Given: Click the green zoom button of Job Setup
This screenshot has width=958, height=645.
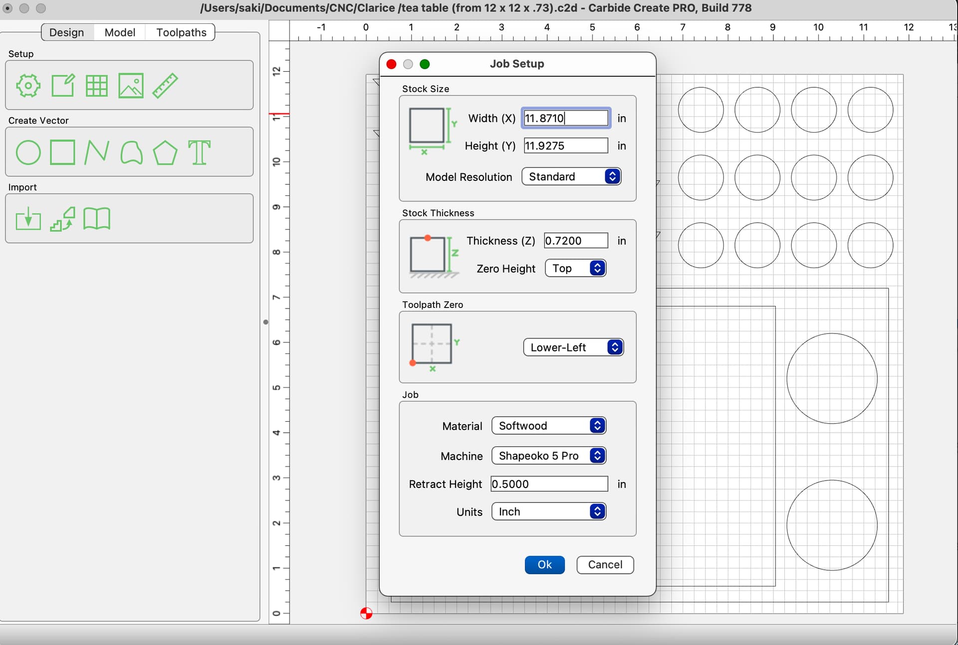Looking at the screenshot, I should tap(425, 64).
